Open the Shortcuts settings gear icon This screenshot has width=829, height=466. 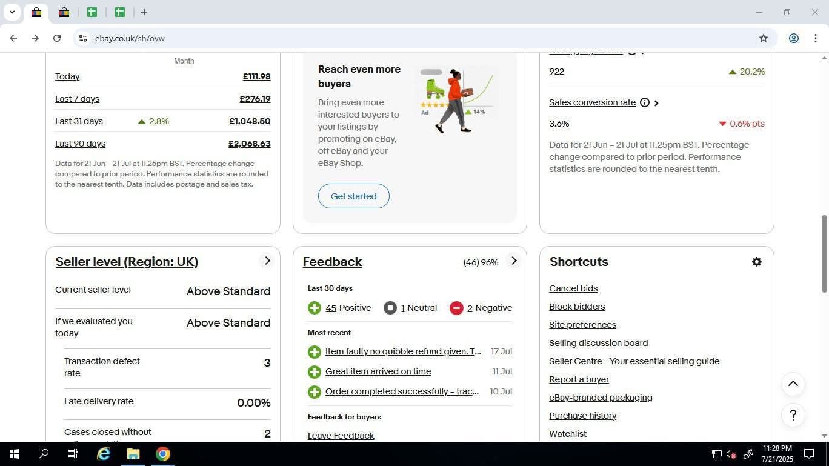[756, 262]
